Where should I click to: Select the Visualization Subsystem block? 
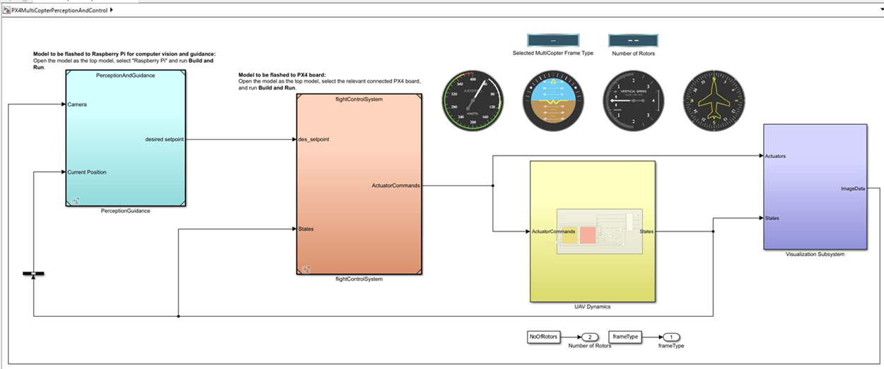pos(815,186)
